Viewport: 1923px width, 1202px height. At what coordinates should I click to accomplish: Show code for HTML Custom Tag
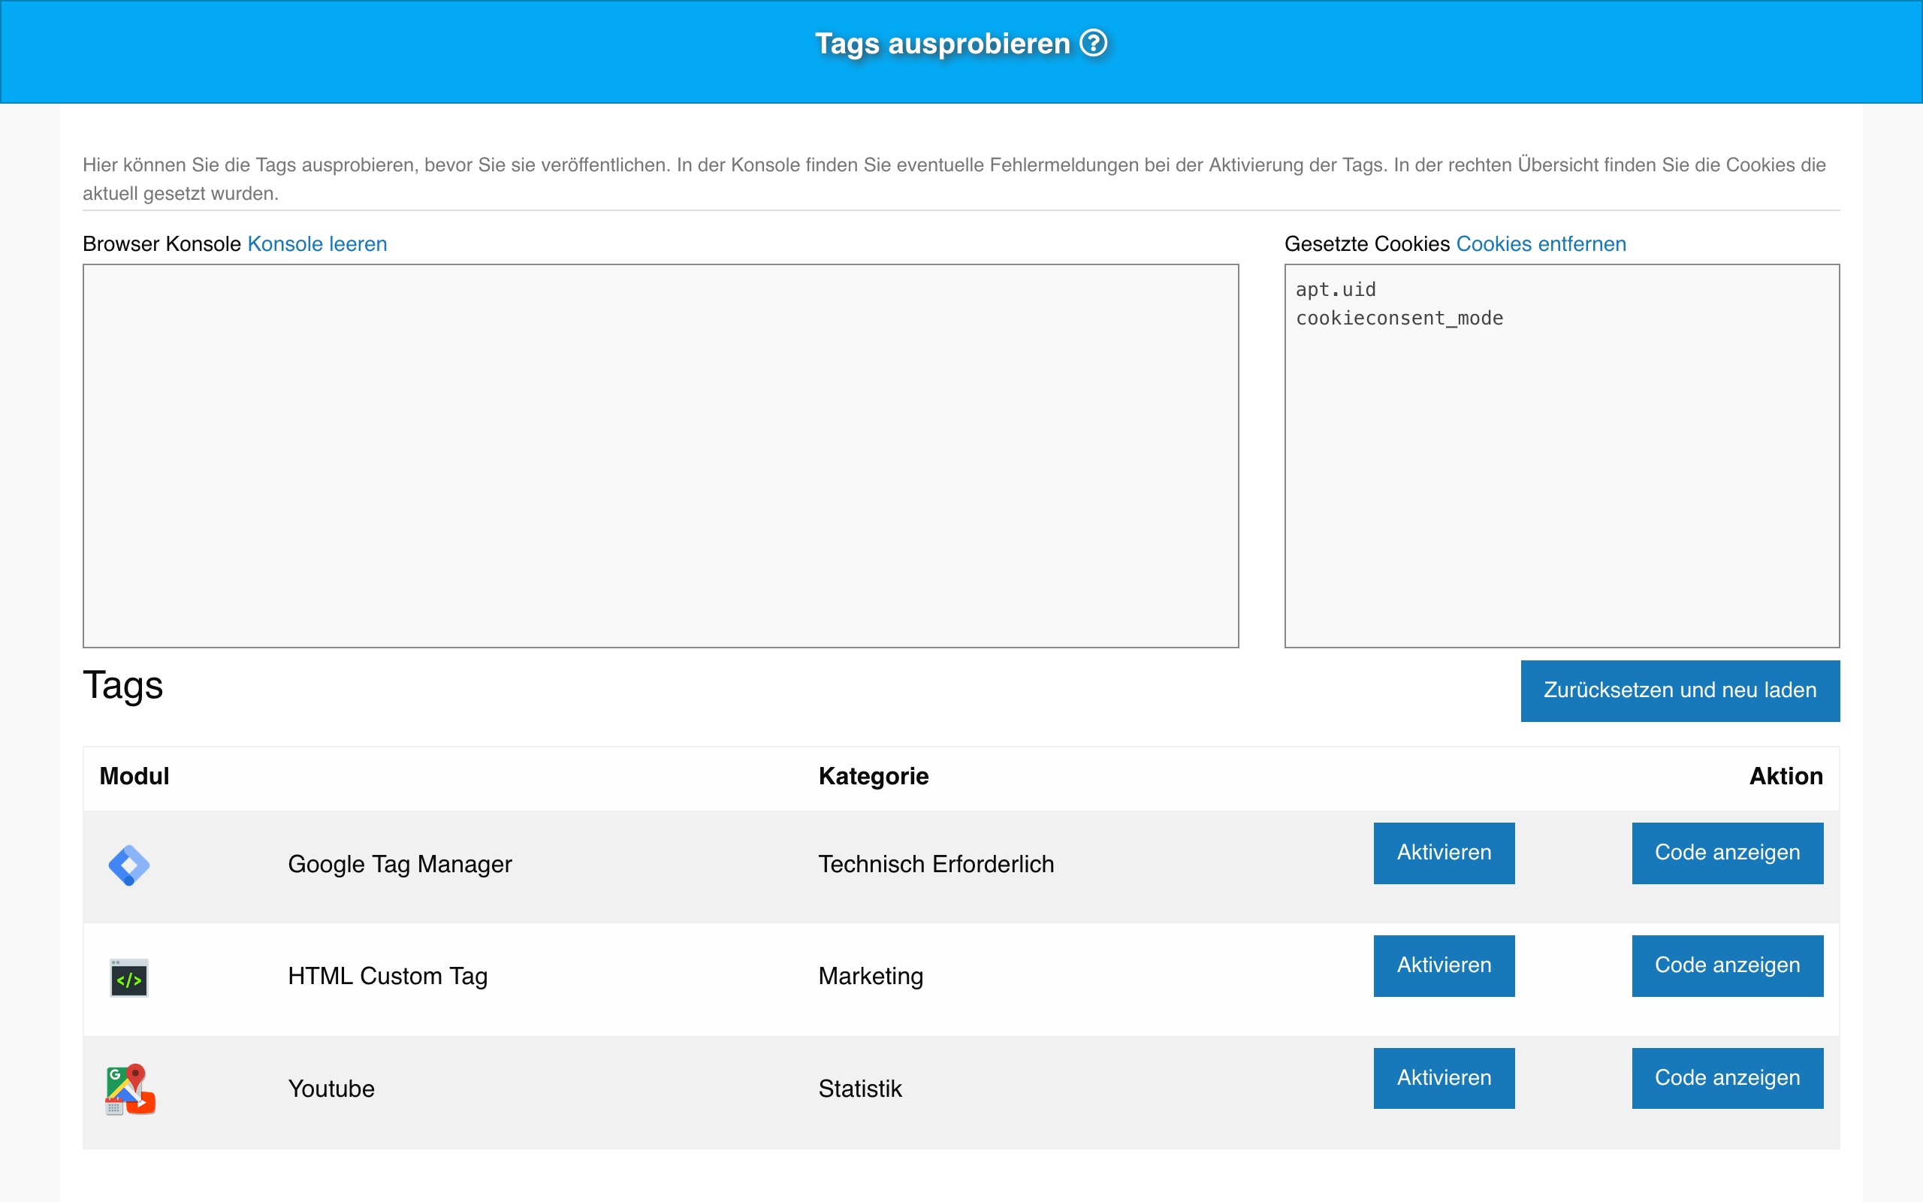click(x=1728, y=965)
